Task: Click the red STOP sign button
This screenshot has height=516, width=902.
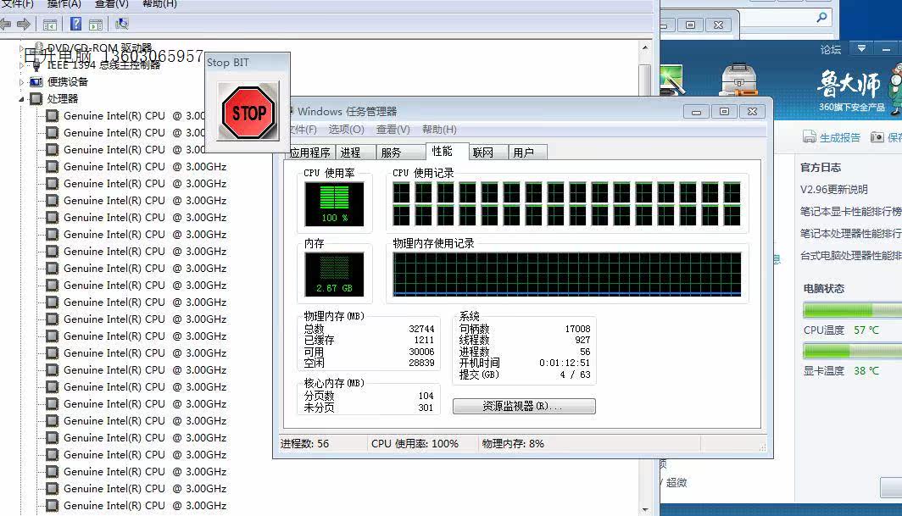Action: click(x=248, y=111)
